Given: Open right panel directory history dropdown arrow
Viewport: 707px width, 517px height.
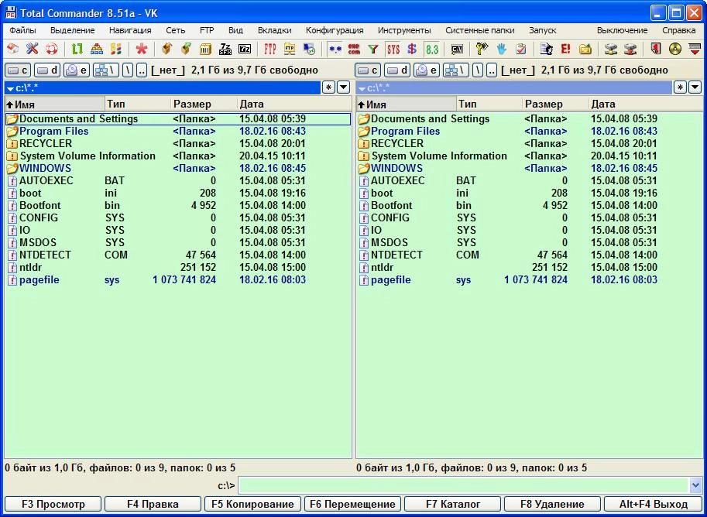Looking at the screenshot, I should pyautogui.click(x=695, y=87).
